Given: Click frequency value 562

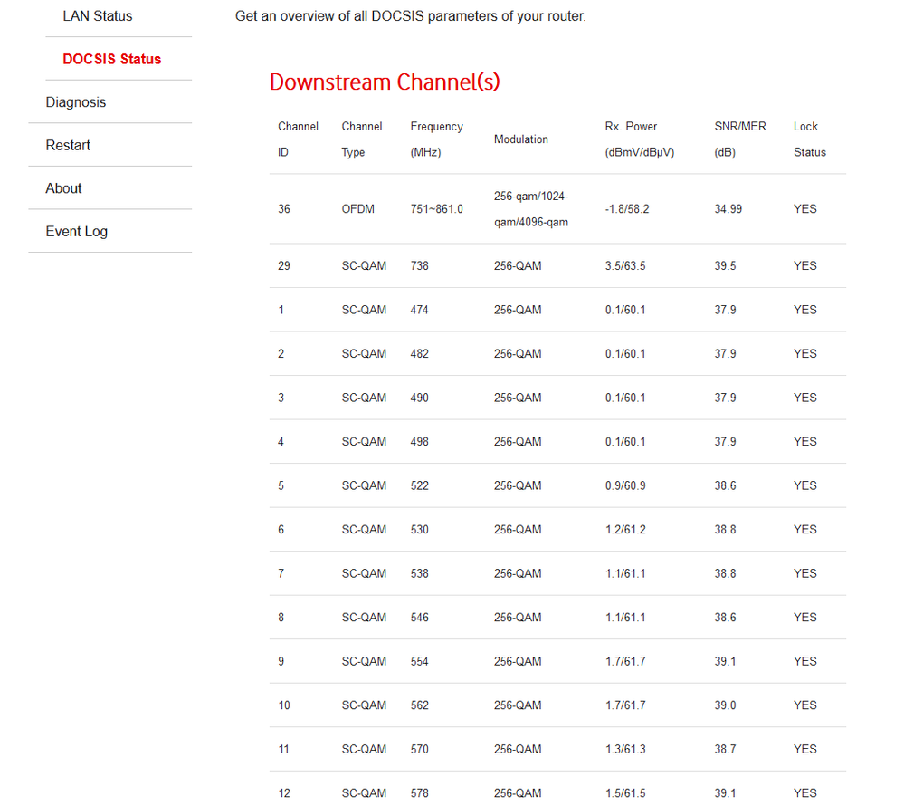Looking at the screenshot, I should tap(419, 705).
